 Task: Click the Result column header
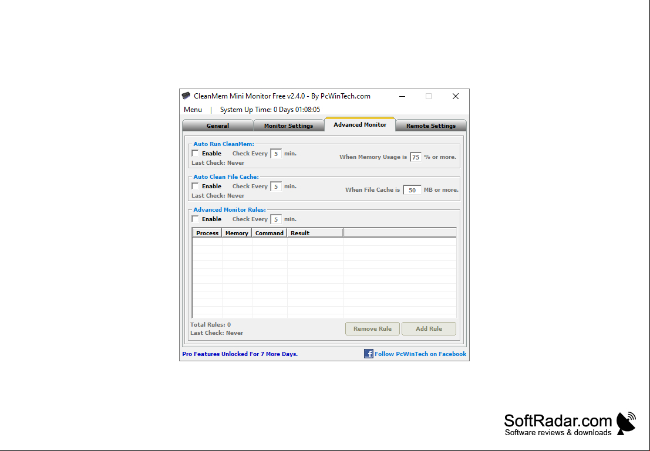point(315,233)
